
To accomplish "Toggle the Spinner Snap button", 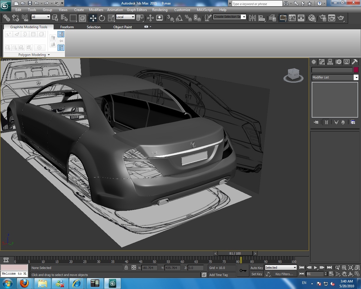I will tap(197, 18).
